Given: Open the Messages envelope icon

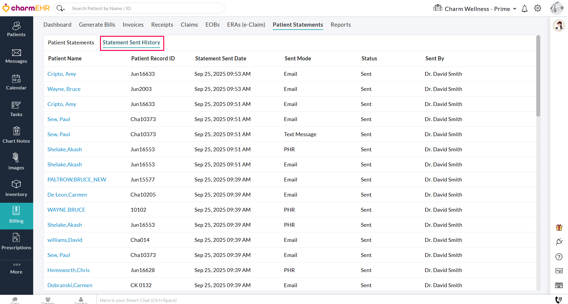Looking at the screenshot, I should [16, 56].
